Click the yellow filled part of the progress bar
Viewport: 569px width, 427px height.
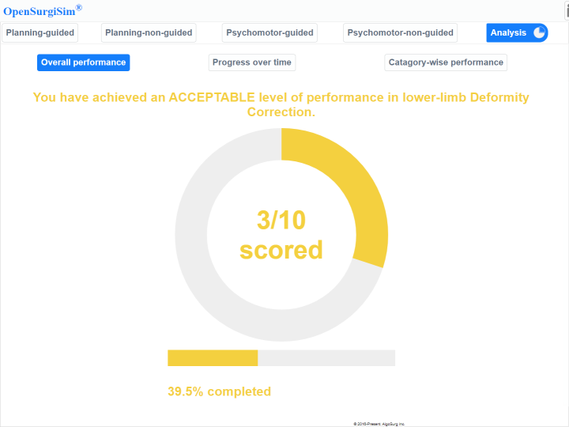pyautogui.click(x=213, y=358)
